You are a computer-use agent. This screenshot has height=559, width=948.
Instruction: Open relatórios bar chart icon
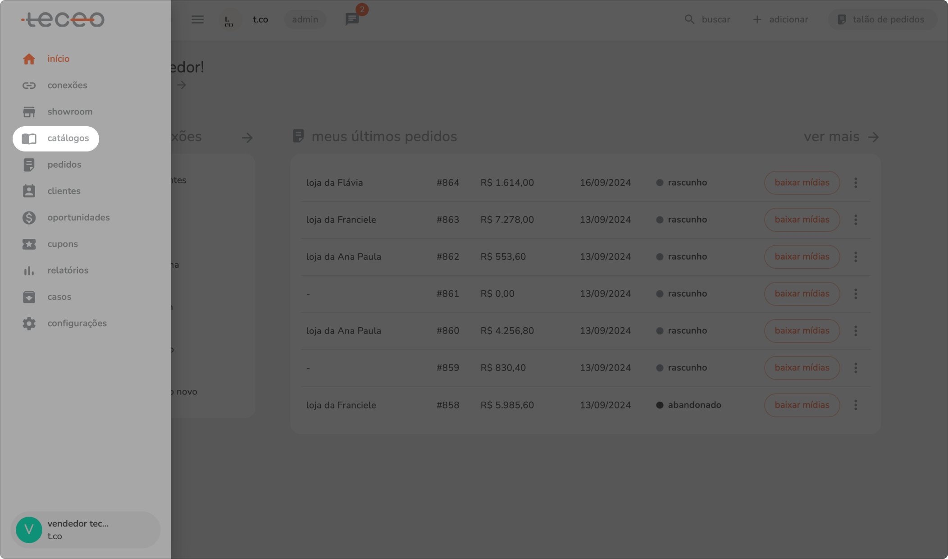point(29,270)
